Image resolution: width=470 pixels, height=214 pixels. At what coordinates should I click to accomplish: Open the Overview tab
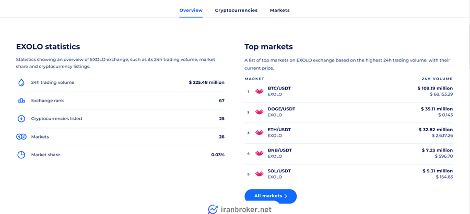pos(191,10)
